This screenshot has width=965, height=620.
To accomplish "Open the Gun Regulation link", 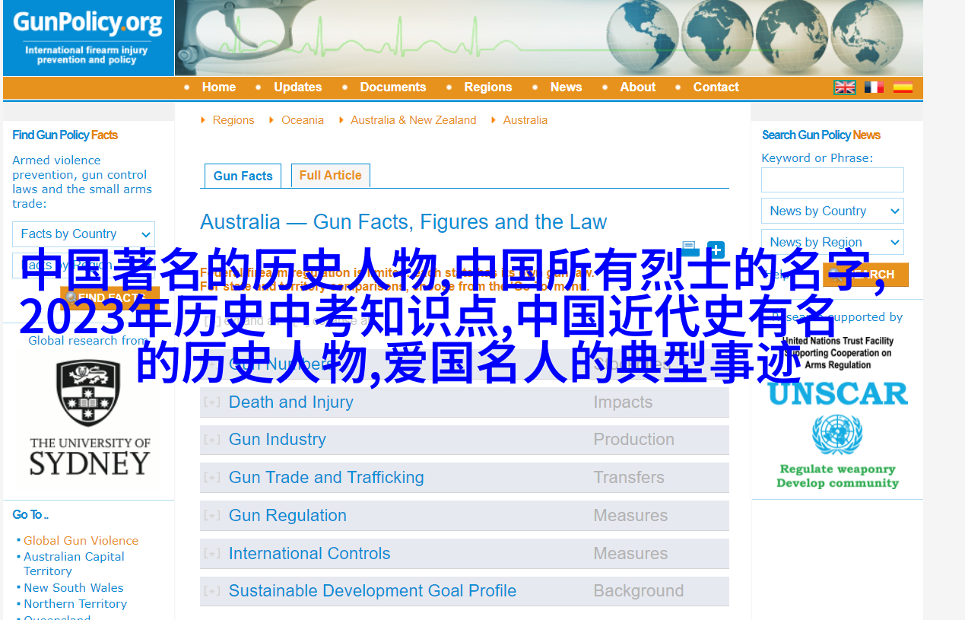I will (x=287, y=516).
